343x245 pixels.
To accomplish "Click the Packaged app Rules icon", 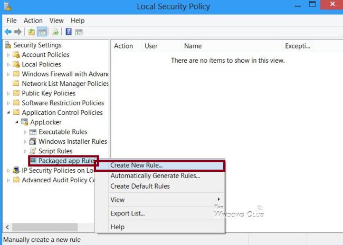I will [33, 161].
